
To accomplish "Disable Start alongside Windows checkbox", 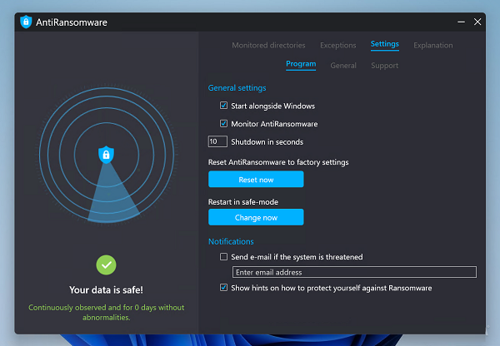I will 223,106.
